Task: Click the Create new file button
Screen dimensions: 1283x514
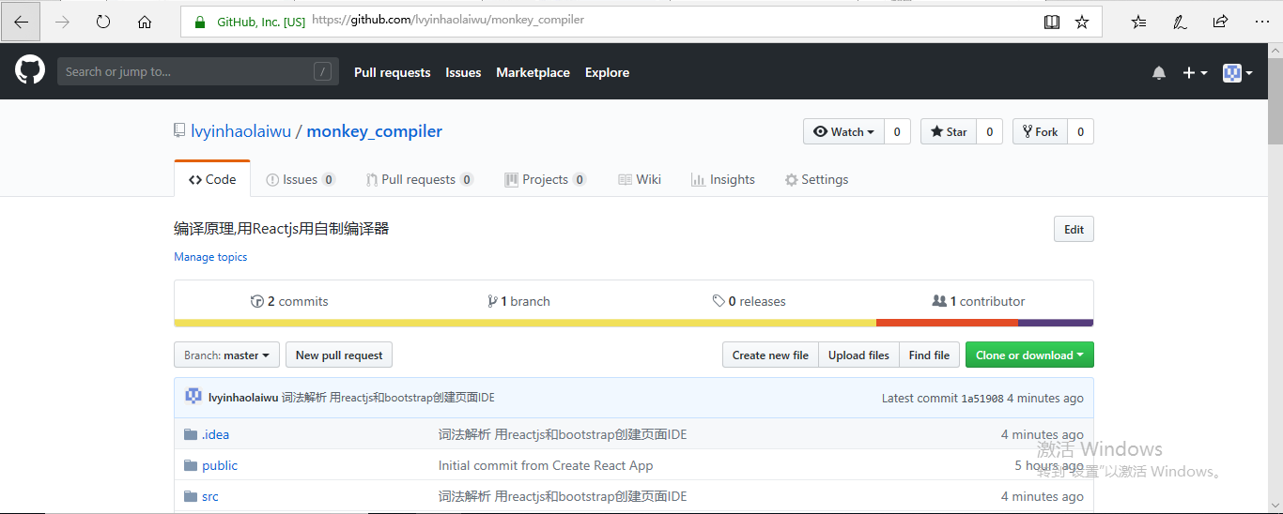Action: tap(770, 355)
